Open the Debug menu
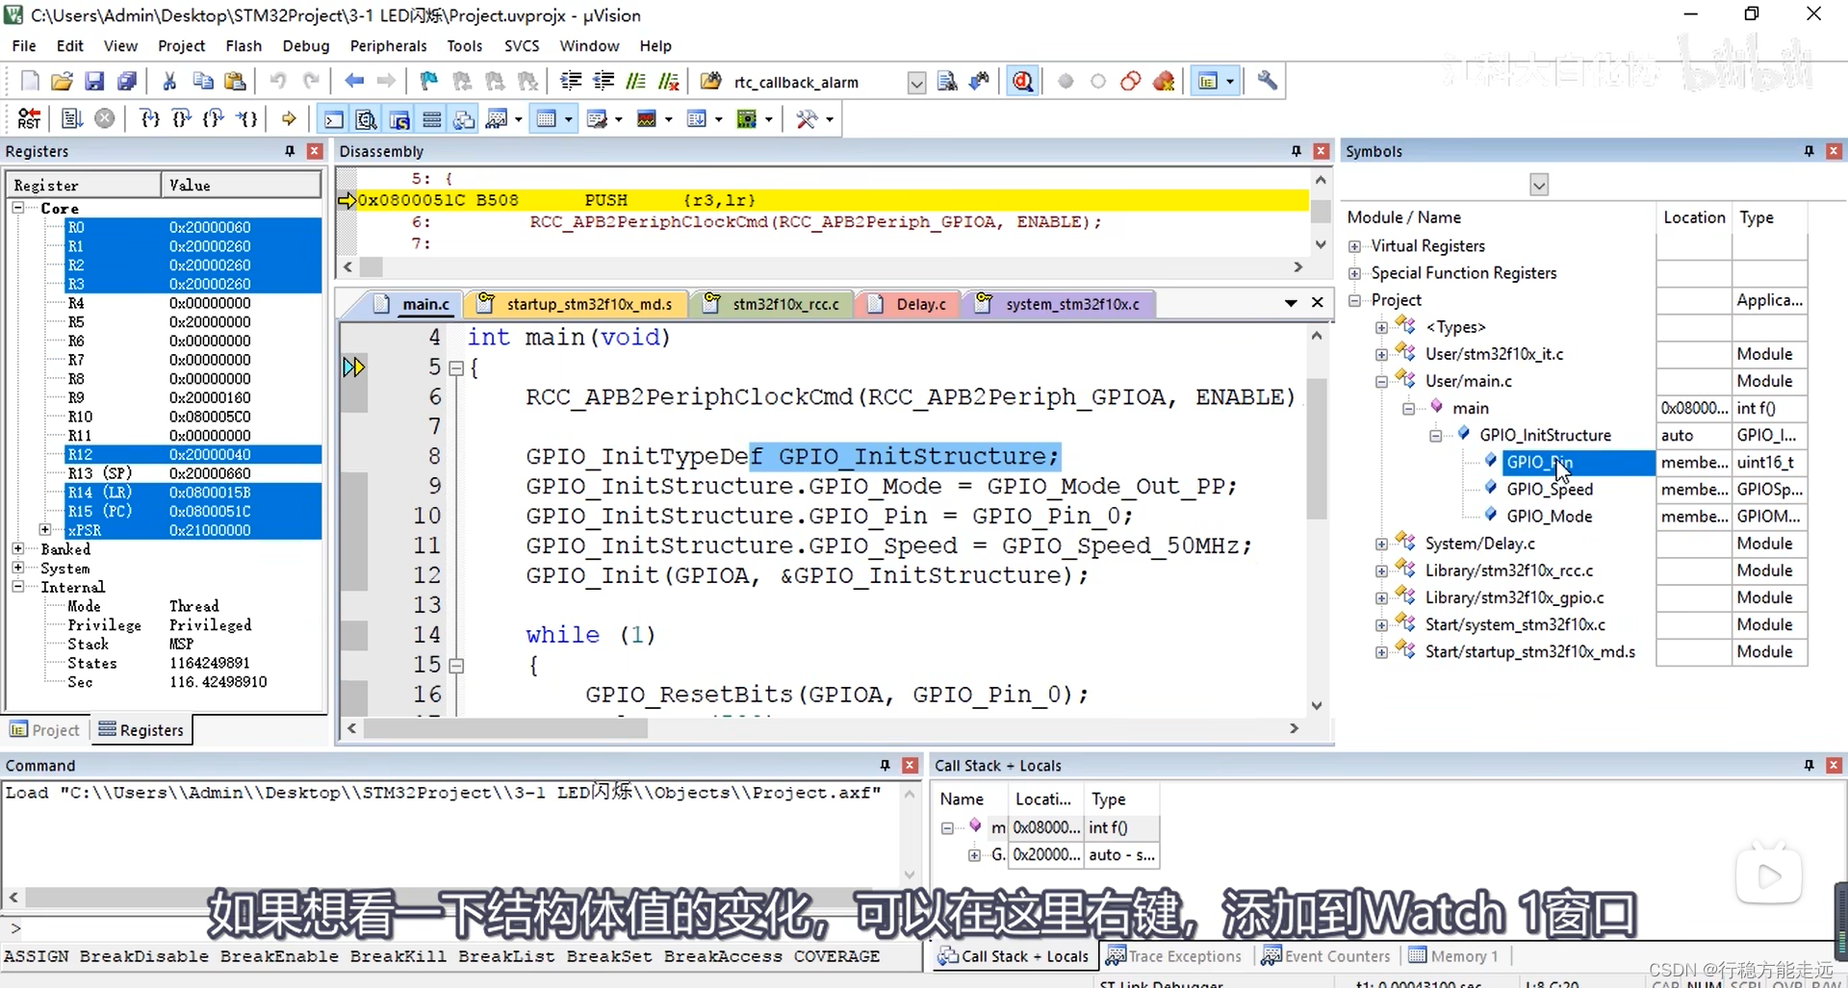This screenshot has height=988, width=1848. tap(305, 45)
